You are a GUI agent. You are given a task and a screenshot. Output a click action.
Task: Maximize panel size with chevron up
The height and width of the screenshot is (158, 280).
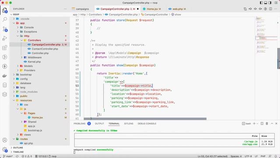pos(272,123)
